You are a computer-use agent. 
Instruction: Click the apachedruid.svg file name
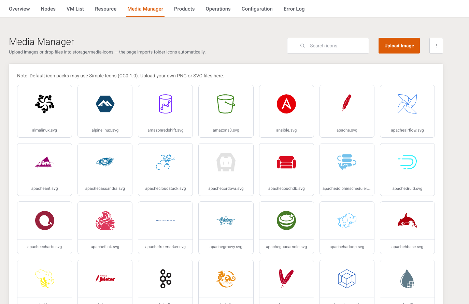(x=407, y=188)
